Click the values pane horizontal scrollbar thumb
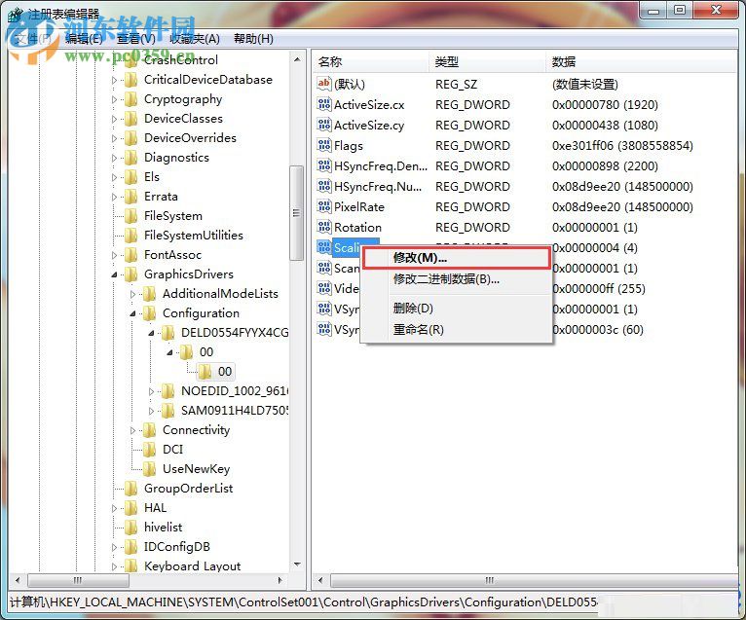The height and width of the screenshot is (620, 746). coord(533,580)
